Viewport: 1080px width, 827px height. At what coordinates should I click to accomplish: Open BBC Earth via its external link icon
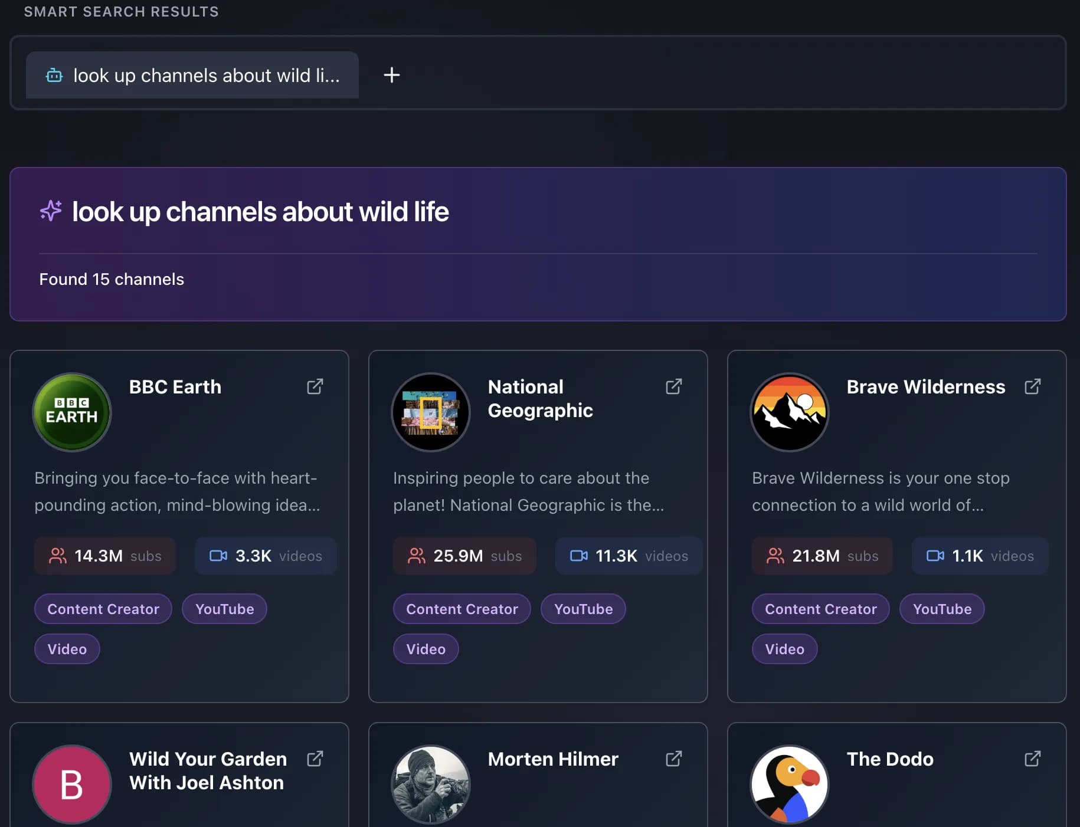coord(315,386)
